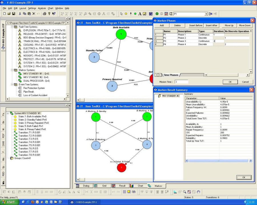Click the result summary horizontal scrollbar

click(219, 161)
